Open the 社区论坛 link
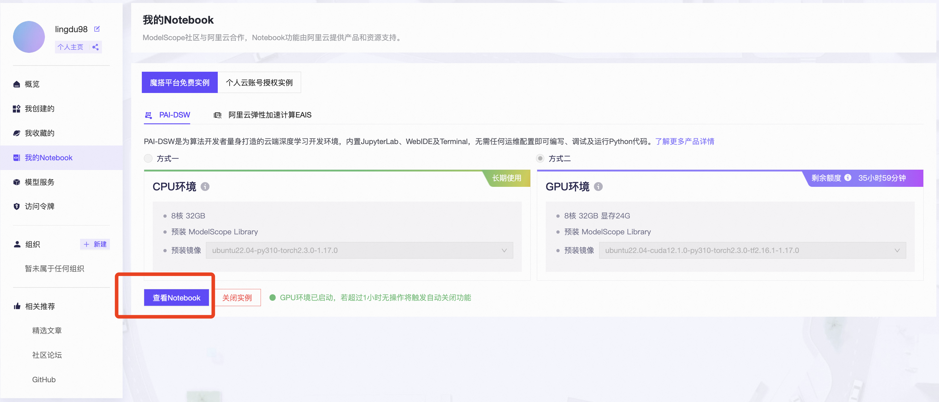 [x=47, y=355]
